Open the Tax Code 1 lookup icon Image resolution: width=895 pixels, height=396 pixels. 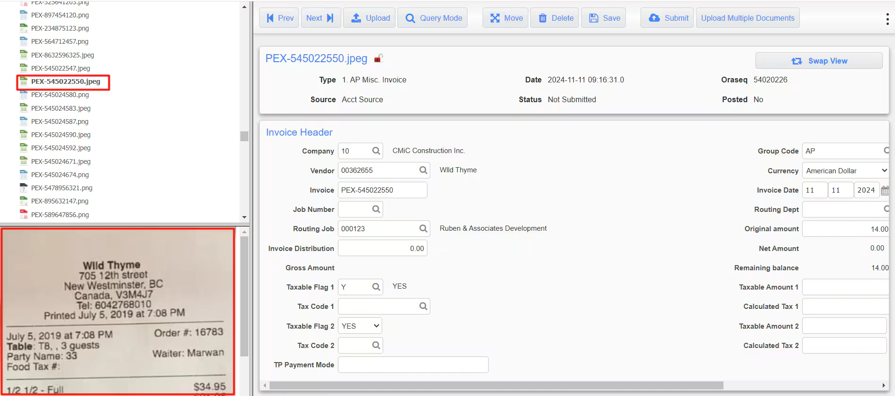coord(423,306)
